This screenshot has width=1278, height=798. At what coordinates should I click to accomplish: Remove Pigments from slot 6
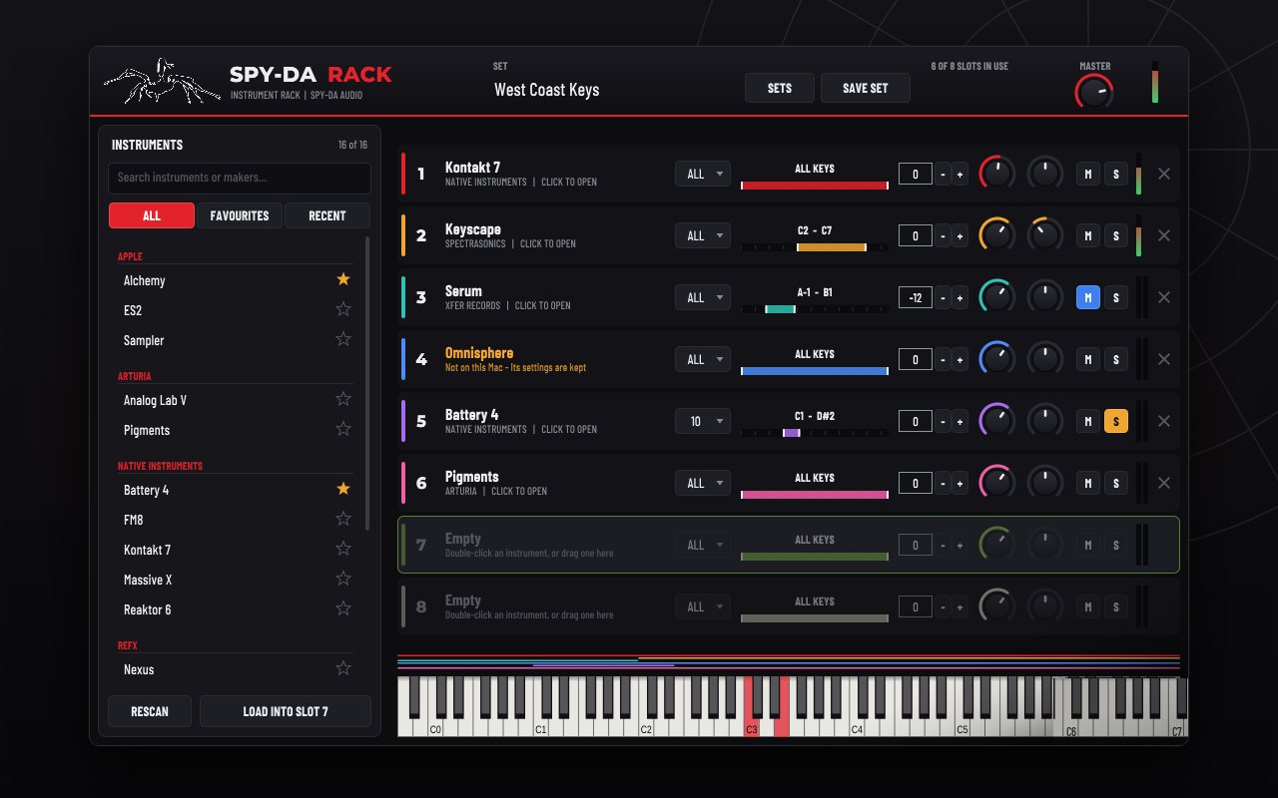coord(1163,483)
